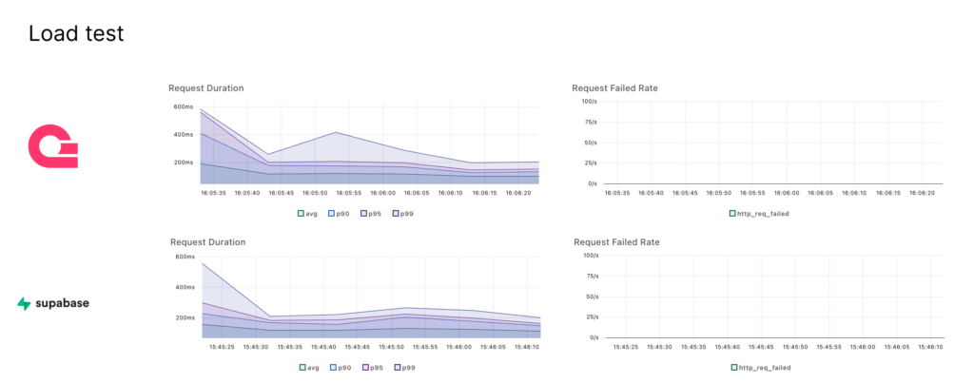Click the p99 peak near 16:05:55 in Appwrite chart
The image size is (974, 383).
click(334, 133)
